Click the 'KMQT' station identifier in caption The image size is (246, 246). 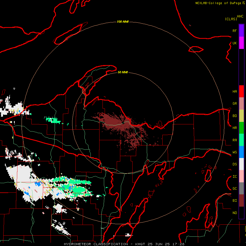140,244
